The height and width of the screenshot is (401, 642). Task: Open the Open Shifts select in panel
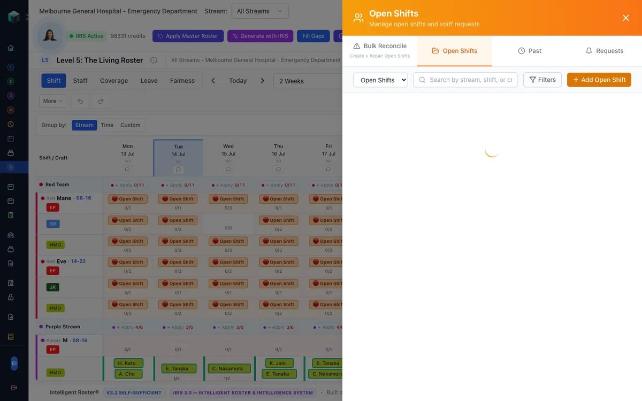(380, 80)
